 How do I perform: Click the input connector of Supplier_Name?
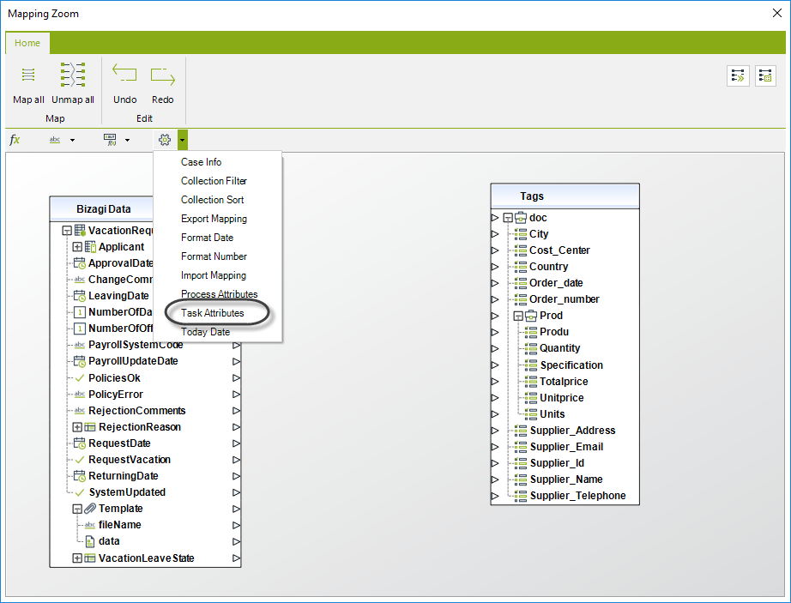point(495,479)
